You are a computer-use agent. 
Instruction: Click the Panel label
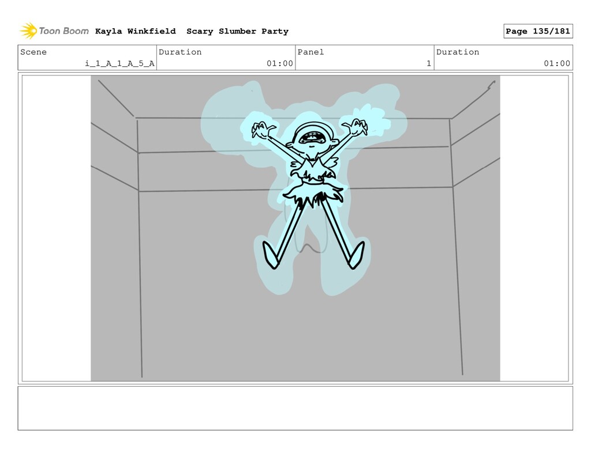[x=311, y=52]
